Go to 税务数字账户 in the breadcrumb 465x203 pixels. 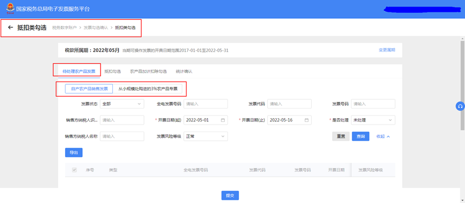click(65, 27)
